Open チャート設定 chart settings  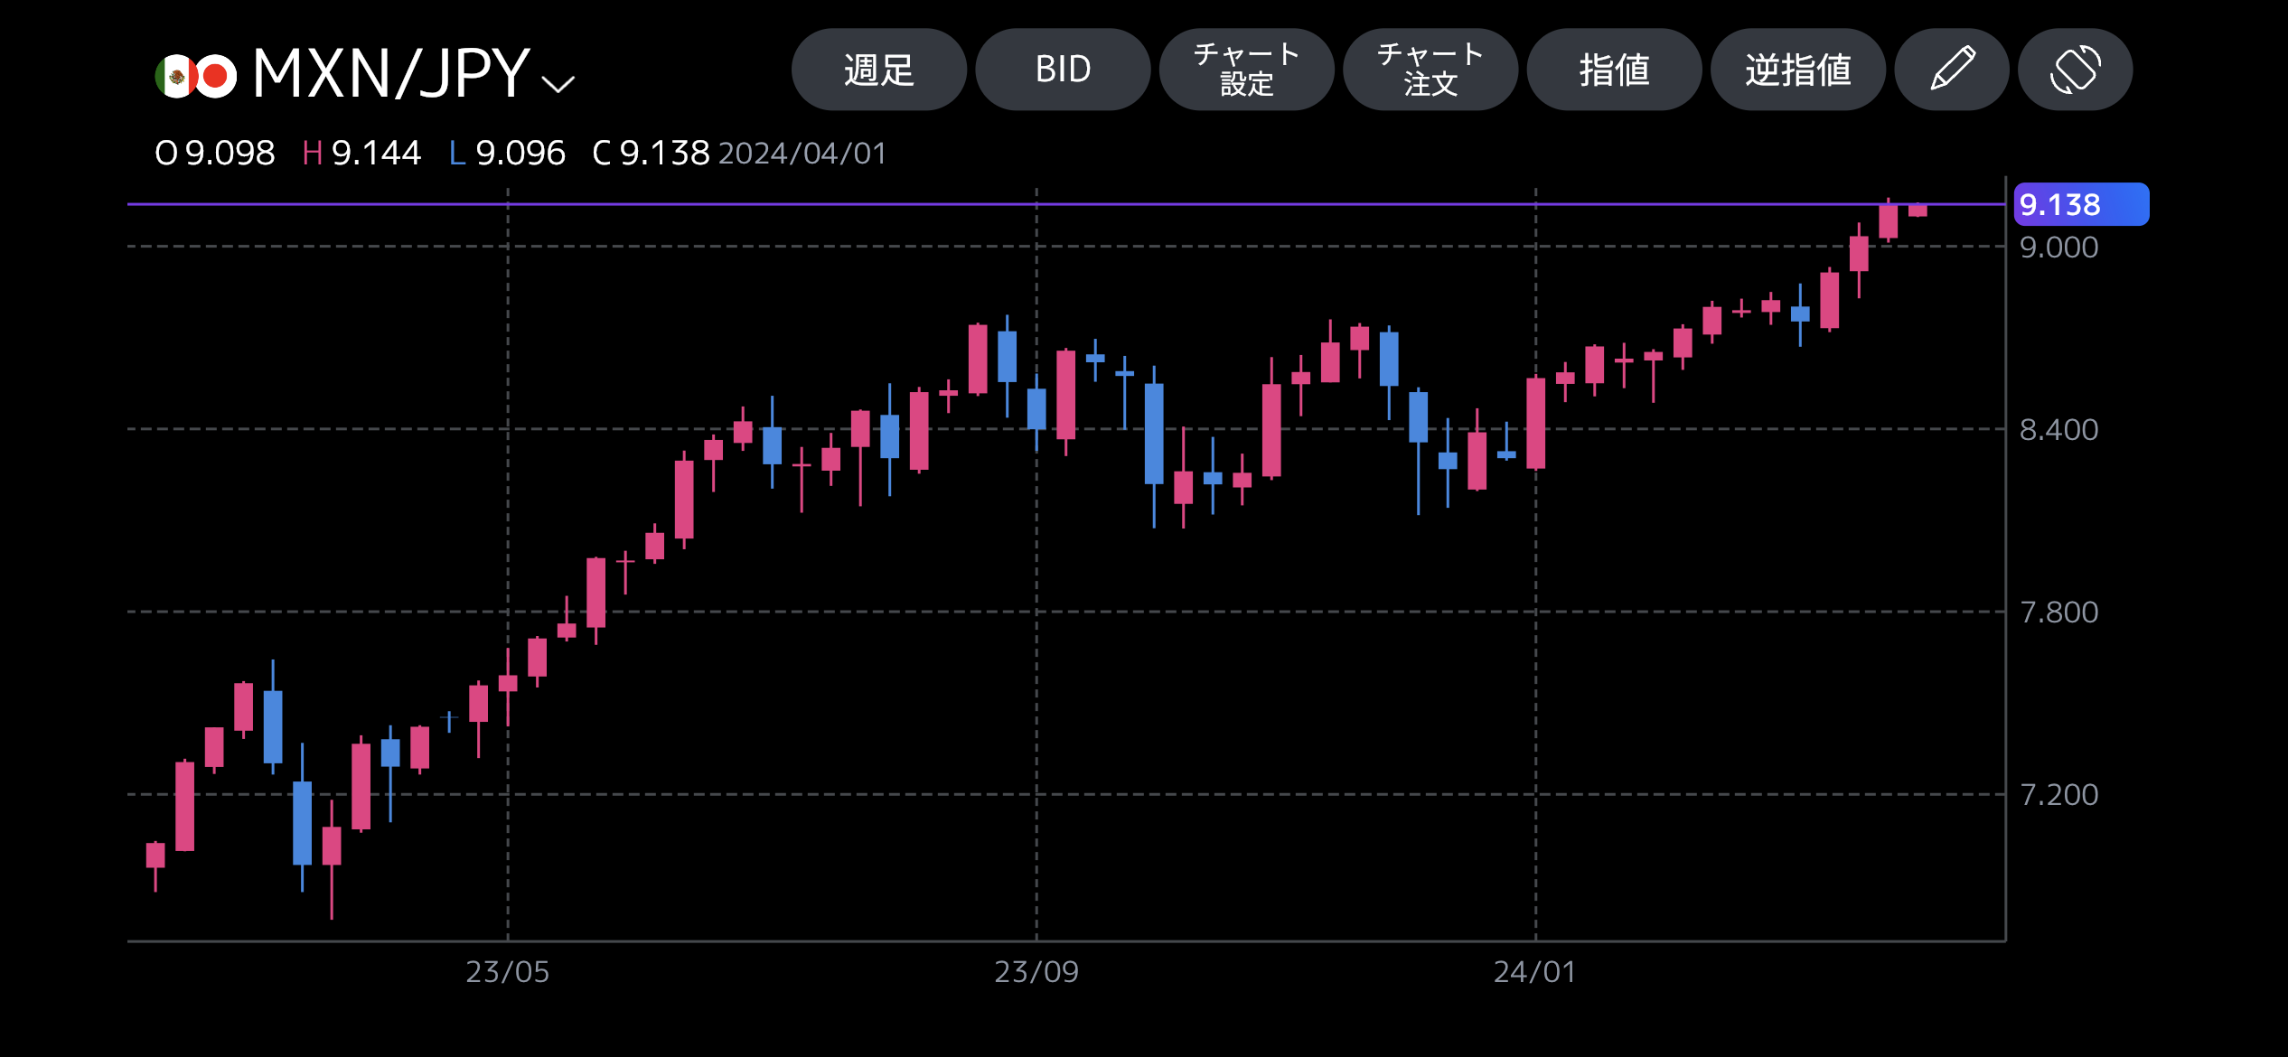[1246, 70]
